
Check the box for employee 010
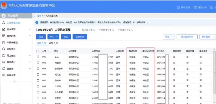click(38, 98)
